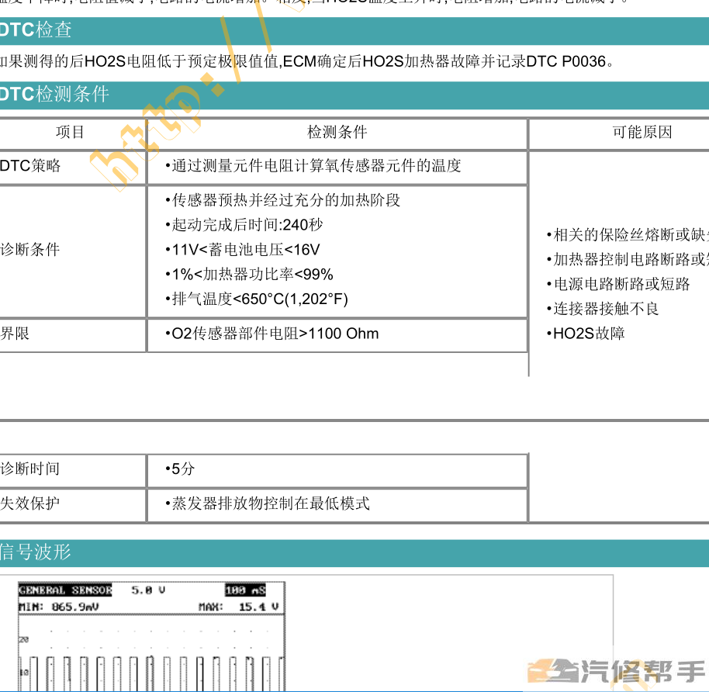Click the 相关的保险丝熔断 cause line
Screen dimensions: 709x692
tap(628, 235)
